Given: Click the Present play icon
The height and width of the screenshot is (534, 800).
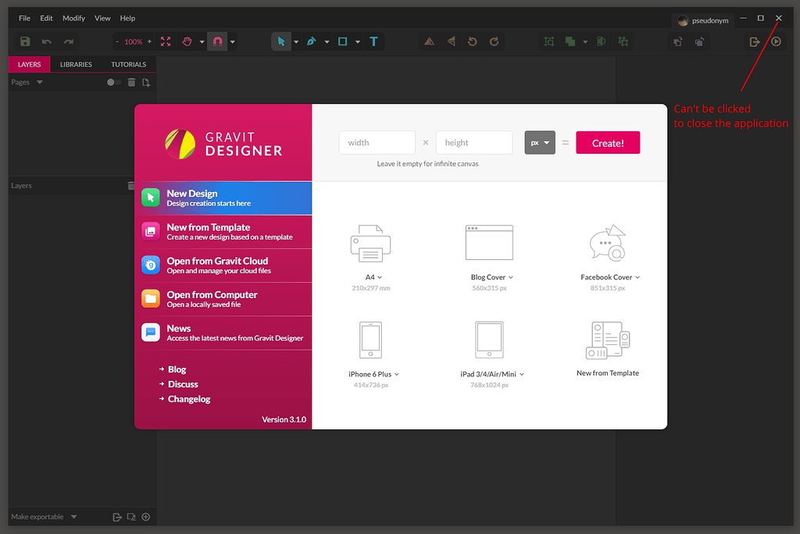Looking at the screenshot, I should (776, 41).
